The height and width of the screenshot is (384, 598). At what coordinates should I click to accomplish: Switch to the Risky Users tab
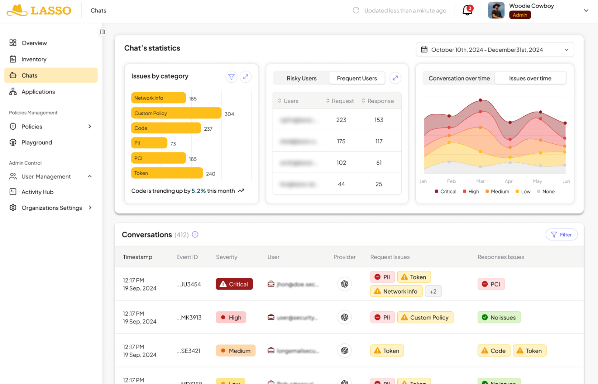point(301,78)
